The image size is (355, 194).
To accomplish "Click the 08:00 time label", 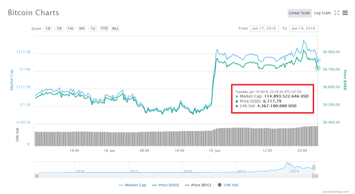I will 144,150.
